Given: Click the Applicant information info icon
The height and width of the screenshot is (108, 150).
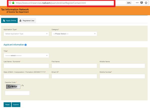Looking at the screenshot, I should (26, 45).
